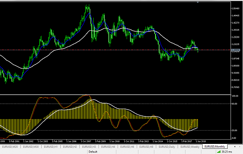
Task: Click the 1.28280 price axis label
Action: (236, 37)
